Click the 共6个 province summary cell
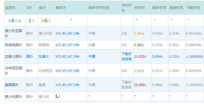The image size is (204, 104). click(x=46, y=21)
